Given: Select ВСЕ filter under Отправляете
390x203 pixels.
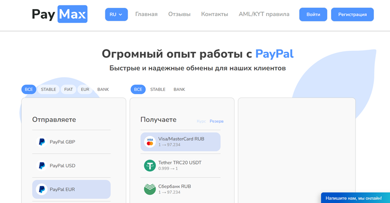Looking at the screenshot, I should point(29,89).
